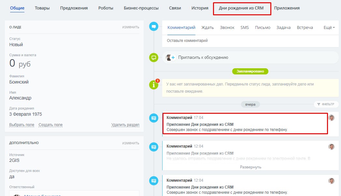
Task: Click the Создать поле link
Action: pos(50,125)
